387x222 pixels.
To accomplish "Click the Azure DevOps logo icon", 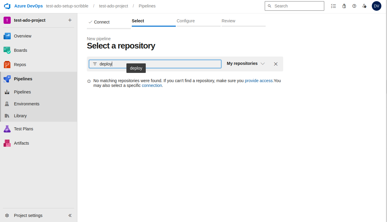I will click(x=7, y=6).
